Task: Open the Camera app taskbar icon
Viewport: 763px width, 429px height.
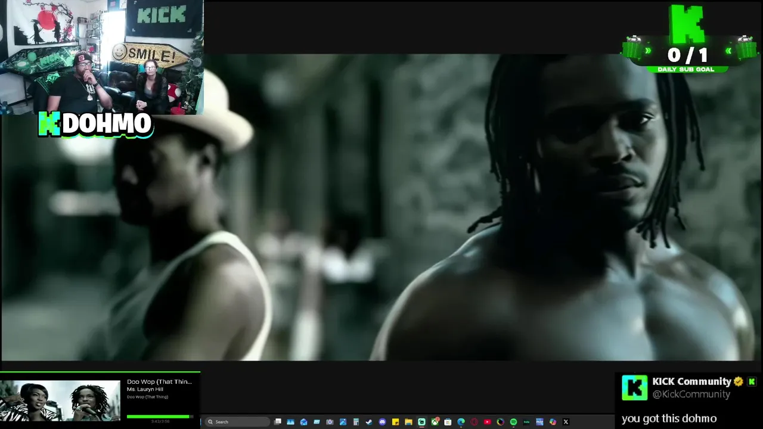Action: tap(330, 422)
